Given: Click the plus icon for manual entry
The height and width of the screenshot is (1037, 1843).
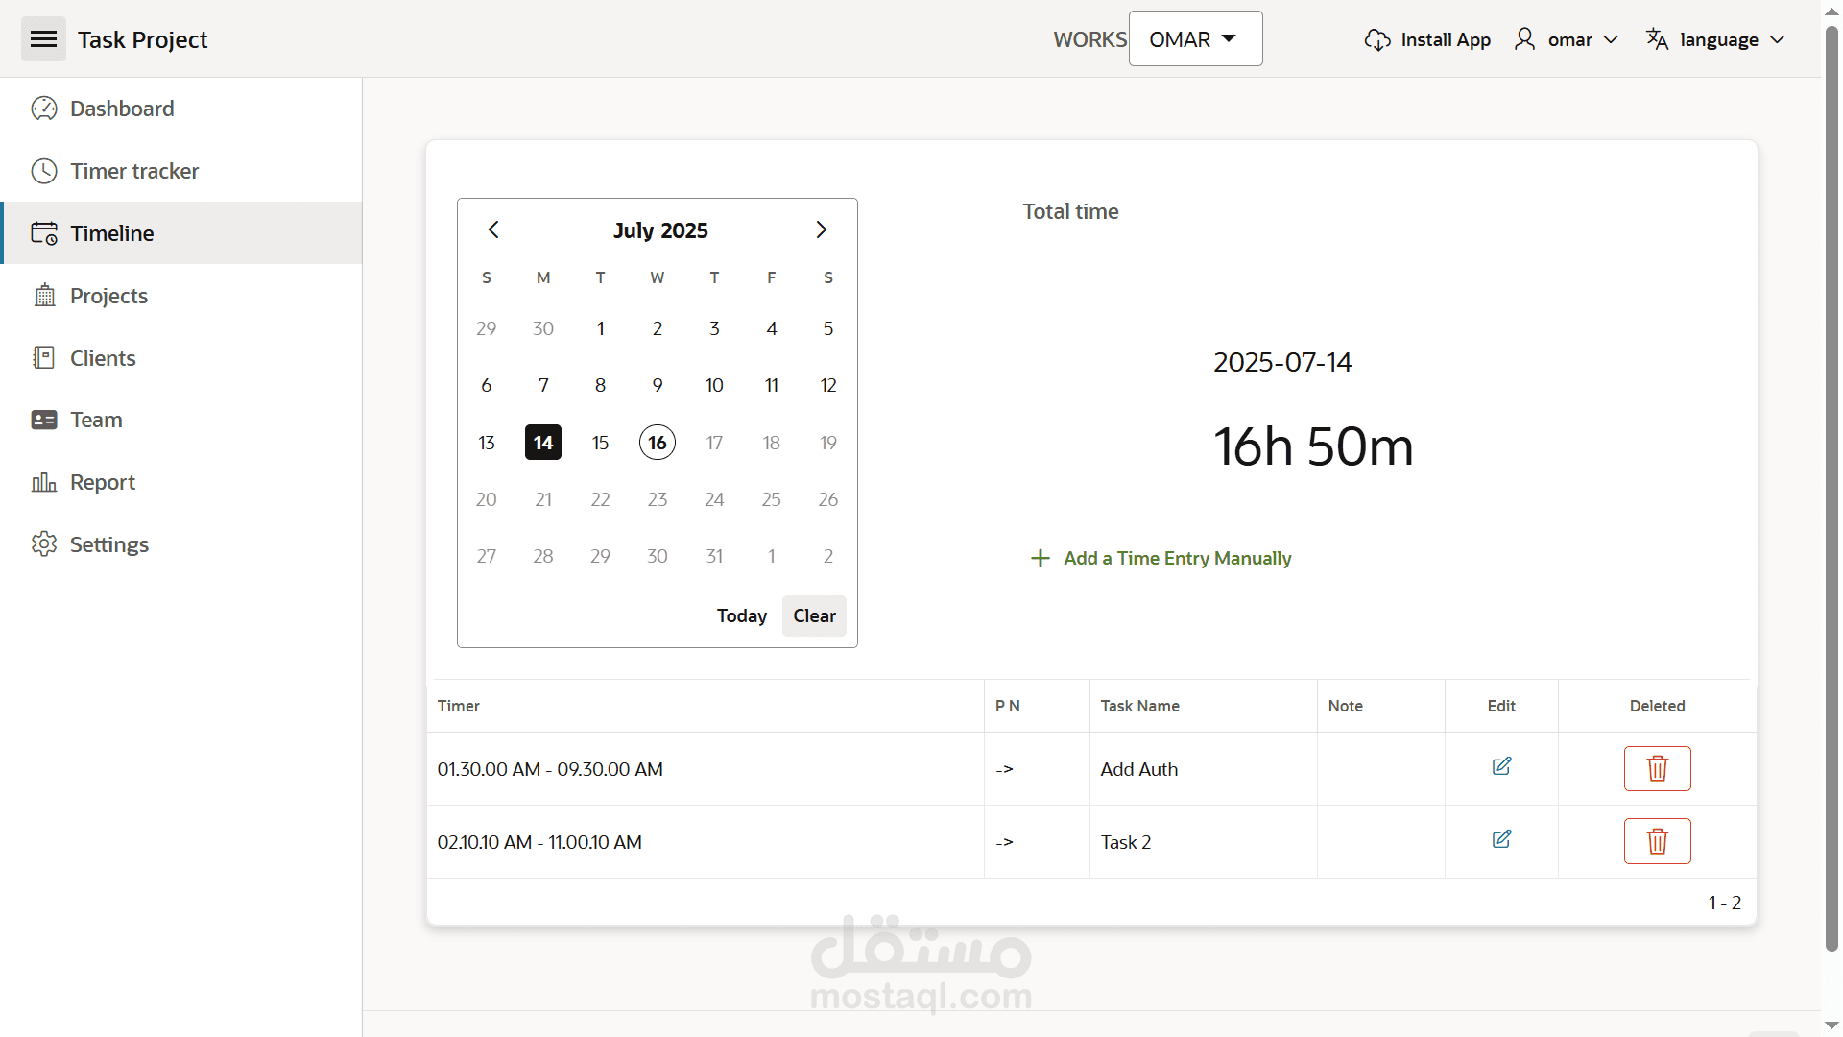Looking at the screenshot, I should point(1040,558).
